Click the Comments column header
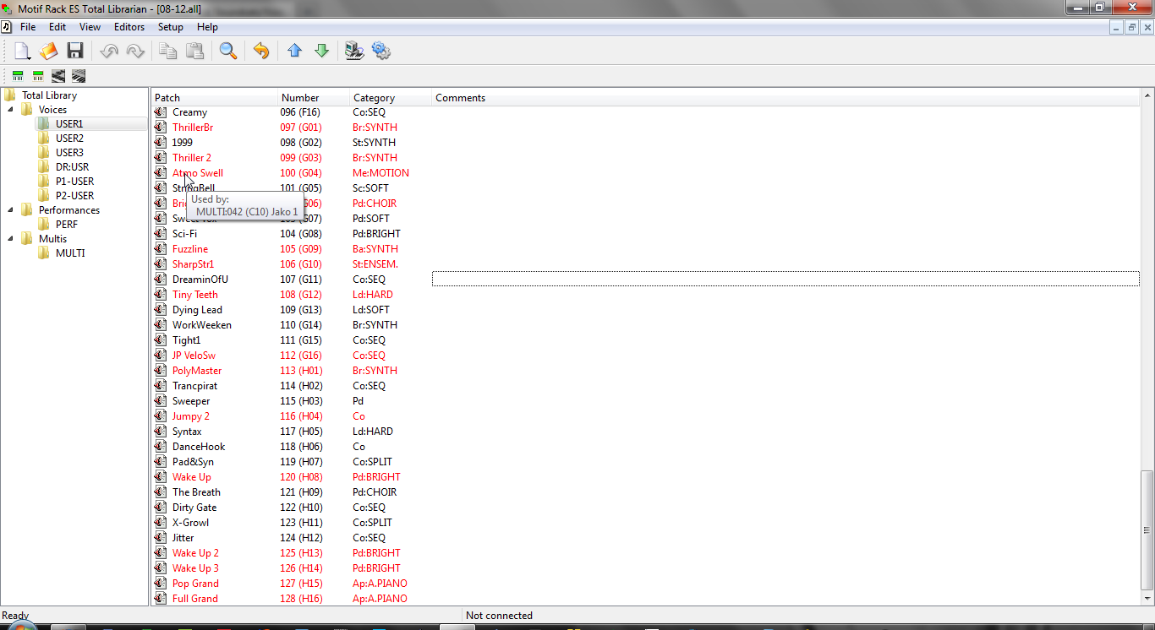Screen dimensions: 1155x630 pyautogui.click(x=786, y=98)
